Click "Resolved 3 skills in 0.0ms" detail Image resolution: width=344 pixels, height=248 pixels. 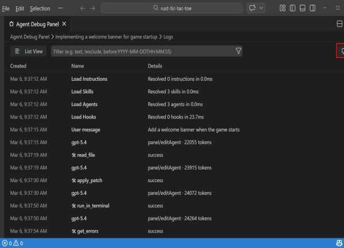point(173,92)
